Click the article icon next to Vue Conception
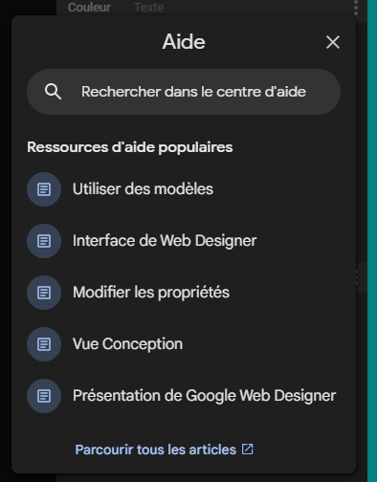Screen dimensions: 377x482 [44, 344]
